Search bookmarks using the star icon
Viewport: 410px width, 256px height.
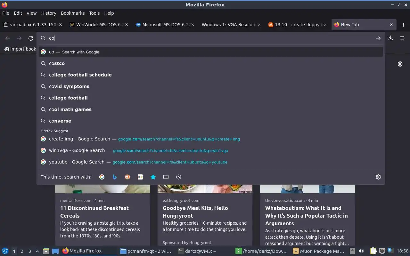(x=153, y=177)
